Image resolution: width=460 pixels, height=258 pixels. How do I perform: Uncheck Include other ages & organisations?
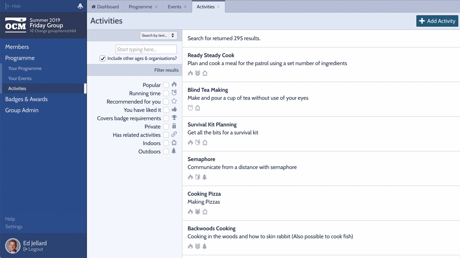tap(103, 58)
